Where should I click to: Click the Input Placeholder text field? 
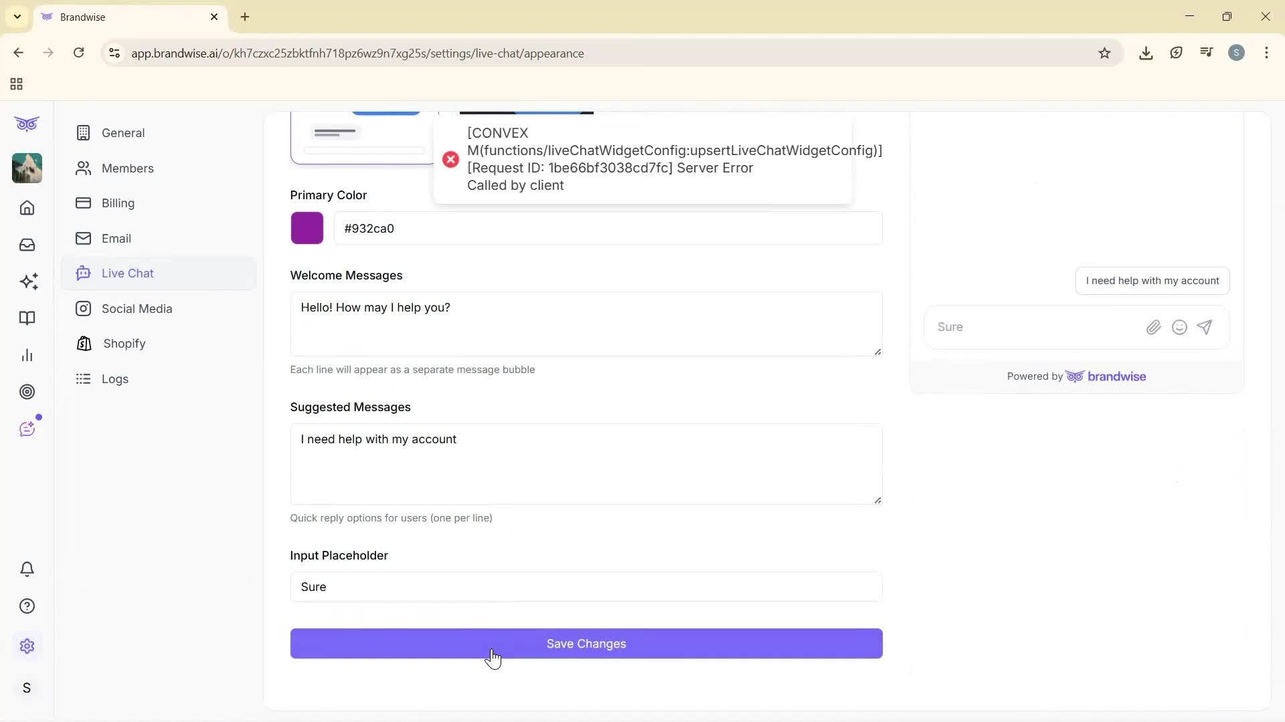click(x=586, y=587)
